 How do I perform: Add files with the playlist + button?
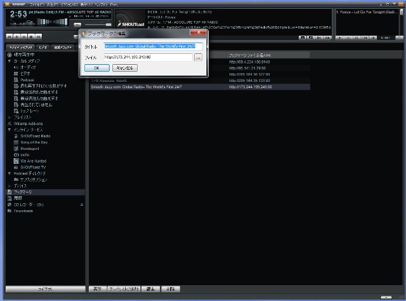point(339,38)
